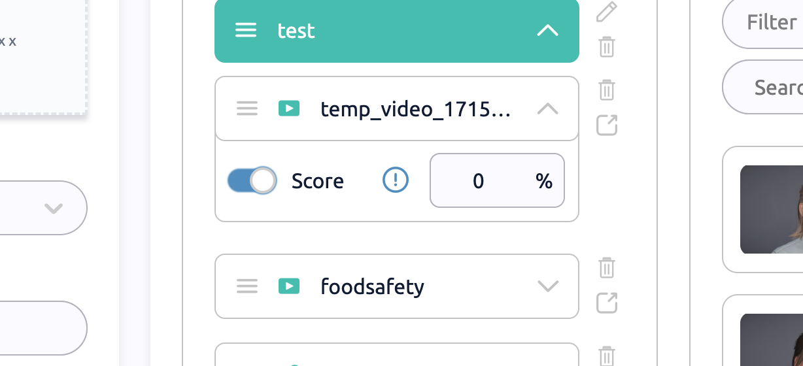The image size is (803, 366).
Task: Open foodsafety using the external link icon
Action: coord(607,303)
